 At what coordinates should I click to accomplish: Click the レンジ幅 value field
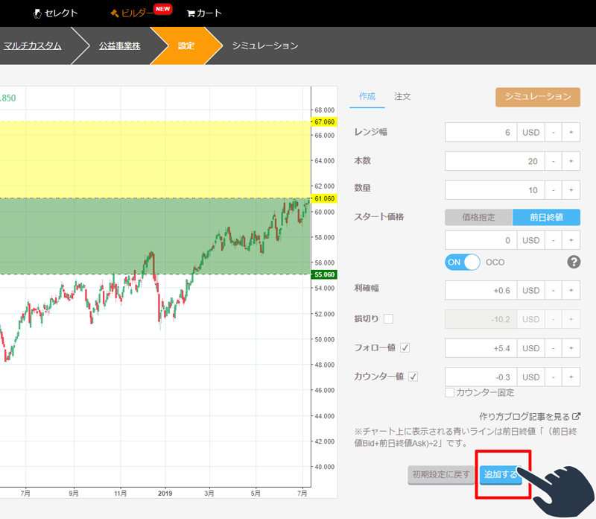[481, 132]
